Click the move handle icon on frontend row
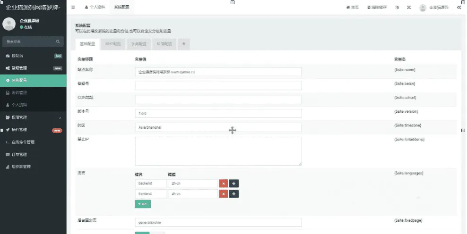 (234, 194)
